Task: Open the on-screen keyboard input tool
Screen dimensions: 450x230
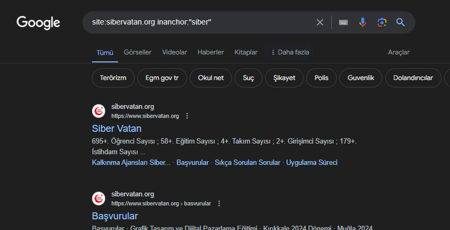Action: [x=344, y=22]
